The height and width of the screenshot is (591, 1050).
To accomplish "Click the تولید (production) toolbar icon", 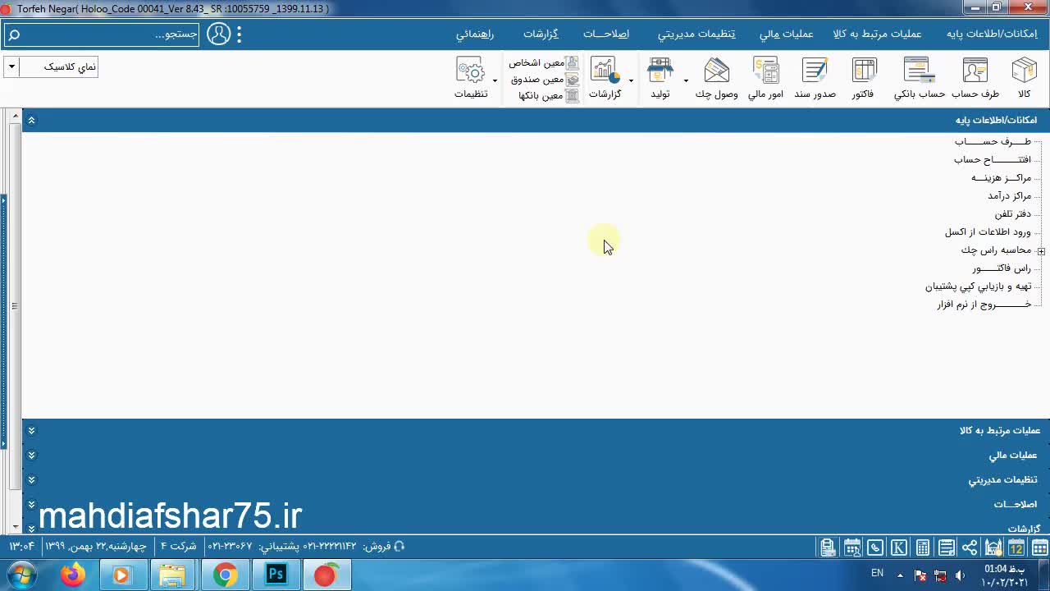I will (x=660, y=78).
